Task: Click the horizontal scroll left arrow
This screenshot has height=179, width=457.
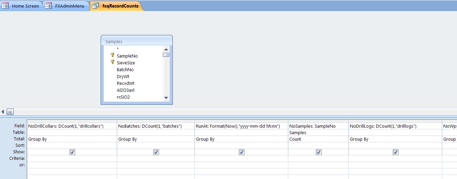Action: pos(3,112)
